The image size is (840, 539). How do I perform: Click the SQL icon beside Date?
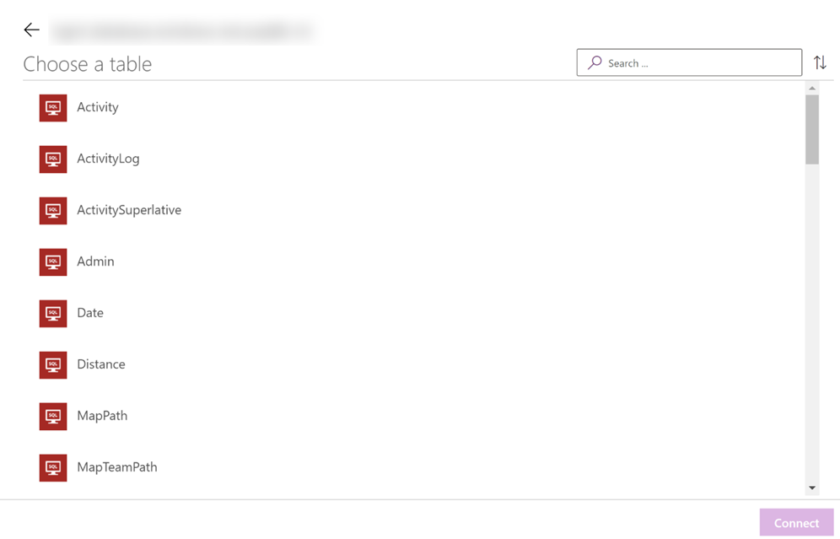tap(53, 314)
